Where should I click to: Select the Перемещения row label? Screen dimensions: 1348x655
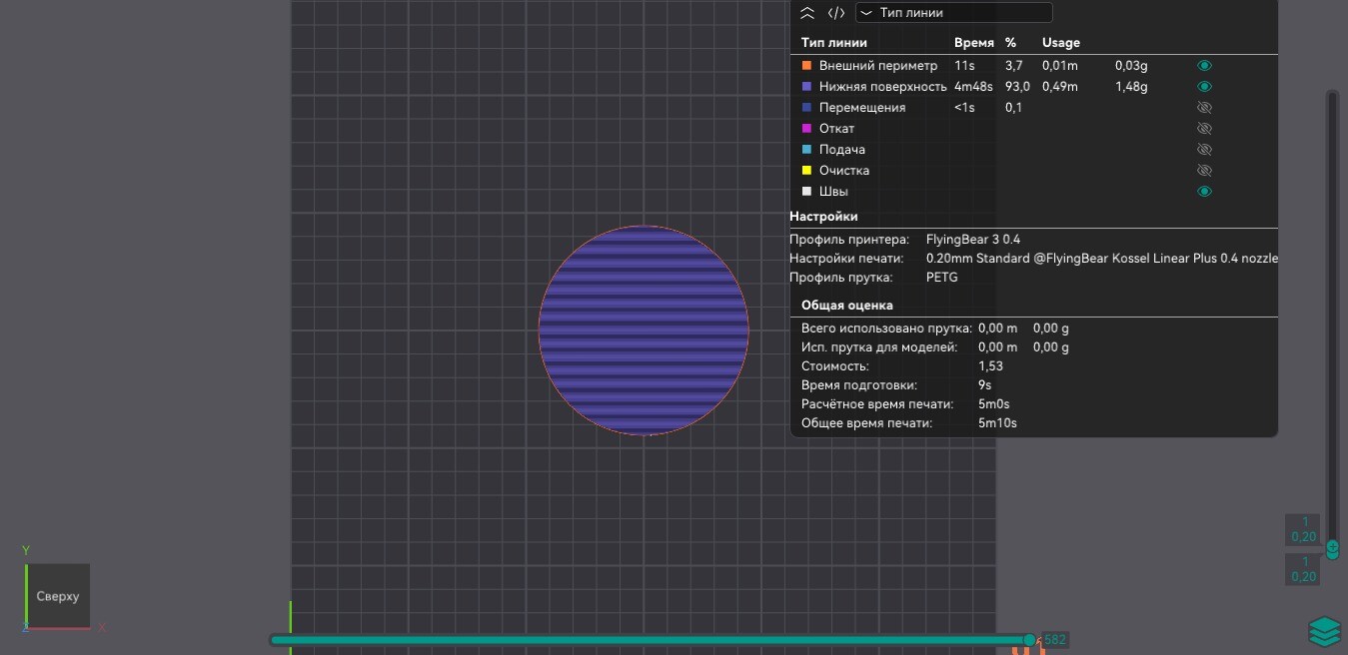pos(861,108)
